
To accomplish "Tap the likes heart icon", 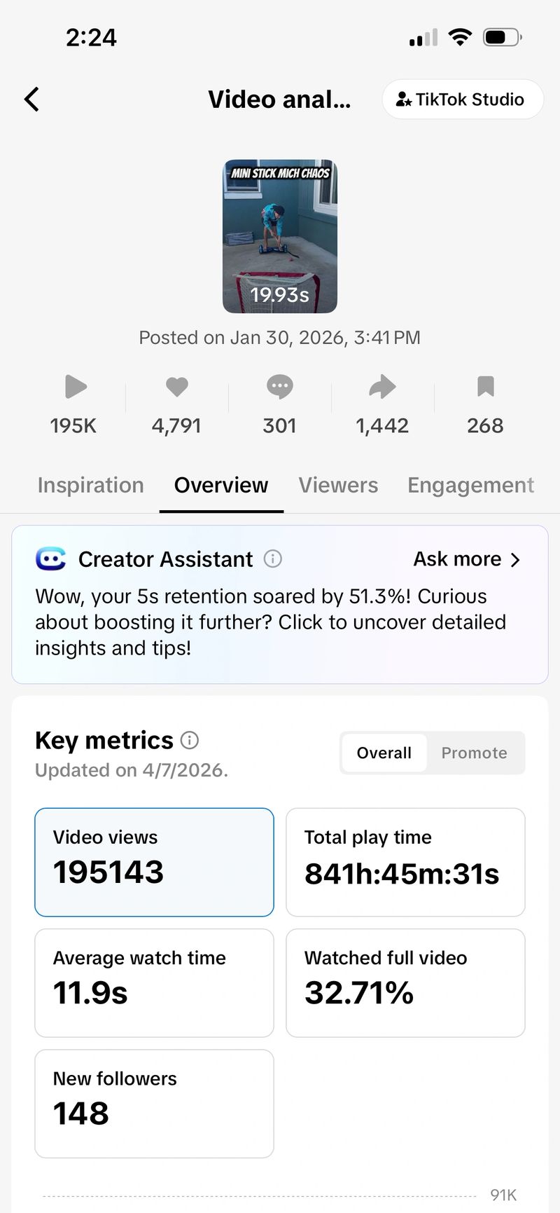I will (x=177, y=387).
